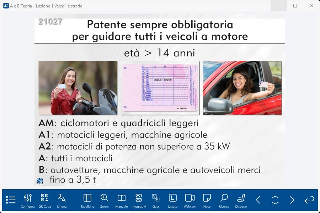320x213 pixels.
Task: Start the Quiz true/false section
Action: pyautogui.click(x=156, y=200)
